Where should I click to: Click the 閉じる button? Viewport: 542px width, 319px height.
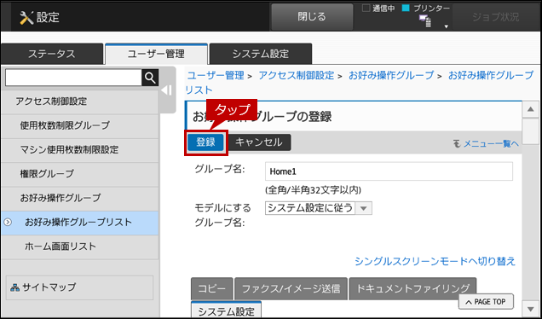[x=312, y=17]
